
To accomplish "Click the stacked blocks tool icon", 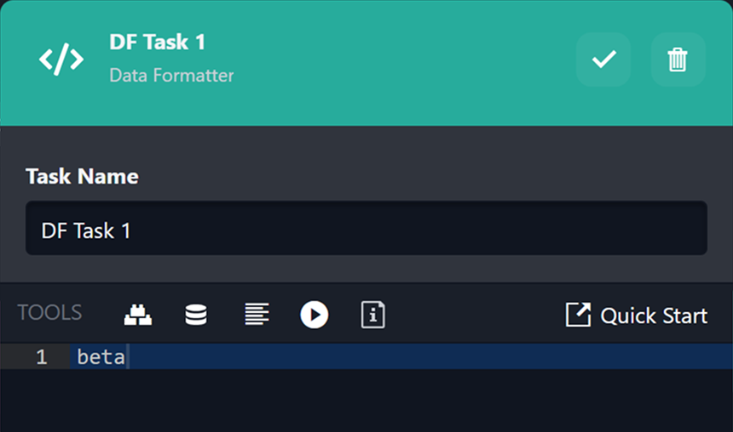I will (x=138, y=315).
